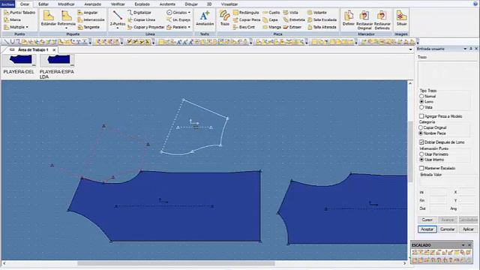Image resolution: width=480 pixels, height=270 pixels.
Task: Select Vista under Tipo Trazo
Action: (421, 107)
